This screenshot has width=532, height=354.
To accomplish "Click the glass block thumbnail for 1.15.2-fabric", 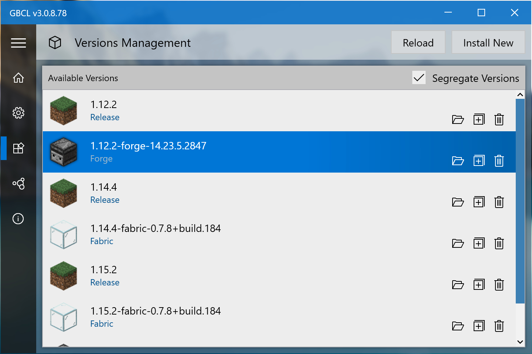I will (64, 317).
